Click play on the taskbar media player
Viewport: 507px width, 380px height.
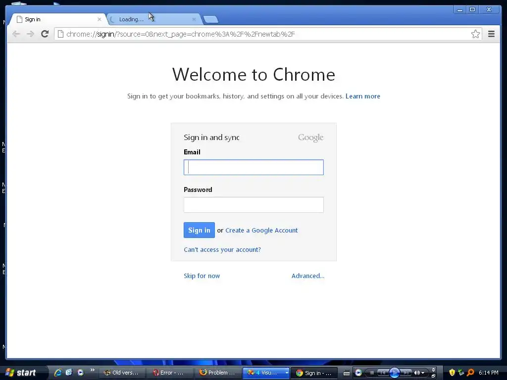[x=395, y=373]
